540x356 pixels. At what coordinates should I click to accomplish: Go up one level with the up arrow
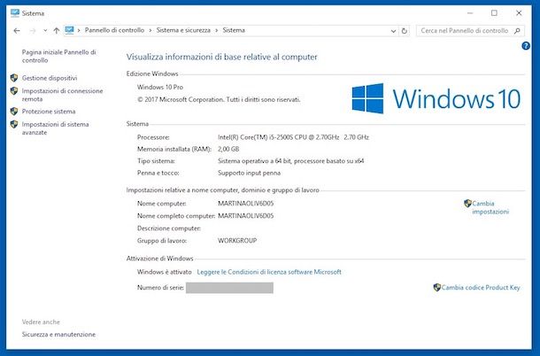click(57, 31)
